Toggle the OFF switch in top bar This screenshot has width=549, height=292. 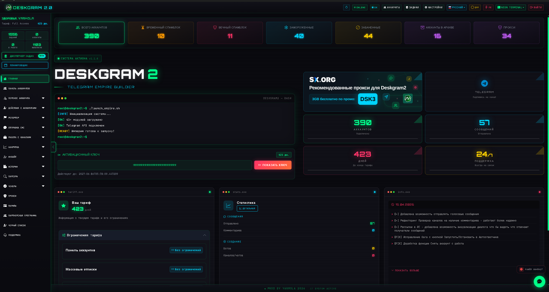[475, 7]
